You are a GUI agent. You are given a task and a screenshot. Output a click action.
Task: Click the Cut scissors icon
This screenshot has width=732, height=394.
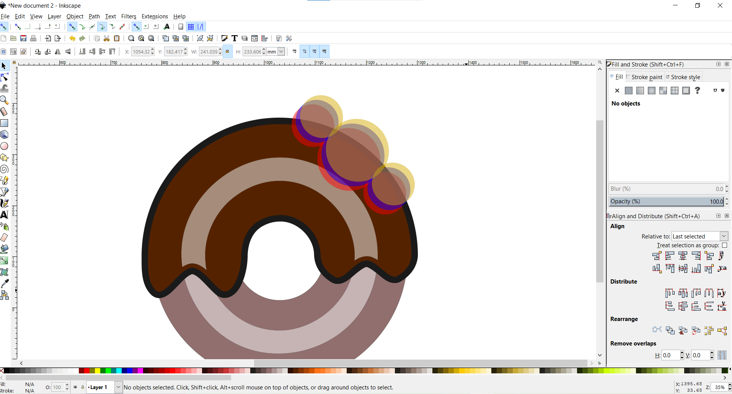tap(107, 38)
